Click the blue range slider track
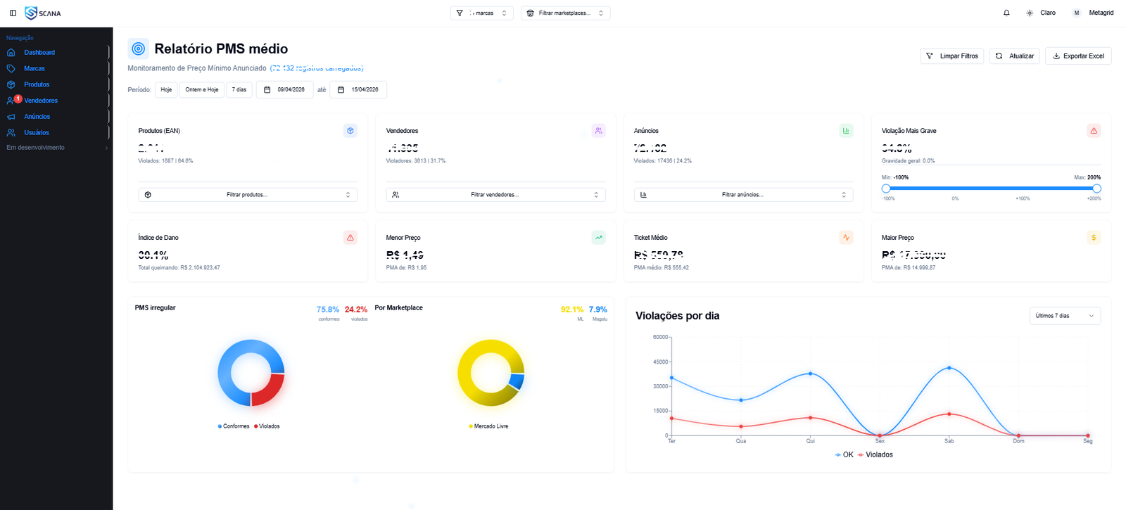The height and width of the screenshot is (510, 1126). tap(991, 189)
